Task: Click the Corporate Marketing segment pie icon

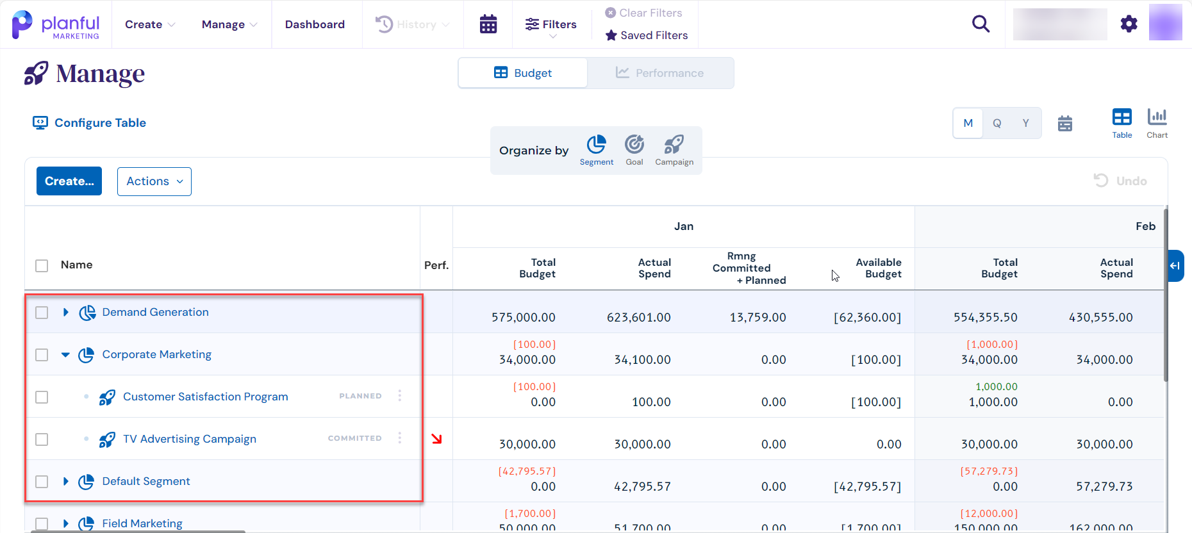Action: tap(87, 355)
